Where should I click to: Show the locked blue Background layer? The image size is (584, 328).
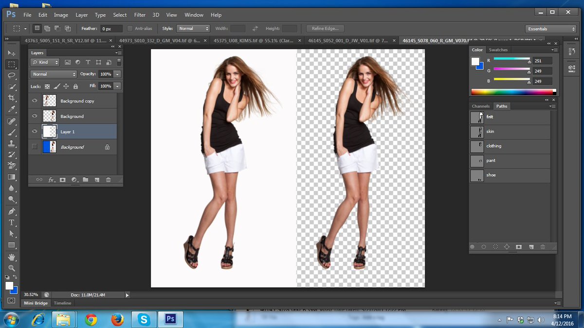[x=35, y=147]
